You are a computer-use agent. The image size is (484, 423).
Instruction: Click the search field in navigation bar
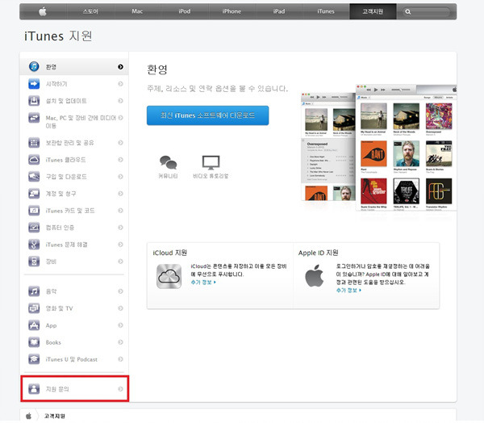coord(426,12)
